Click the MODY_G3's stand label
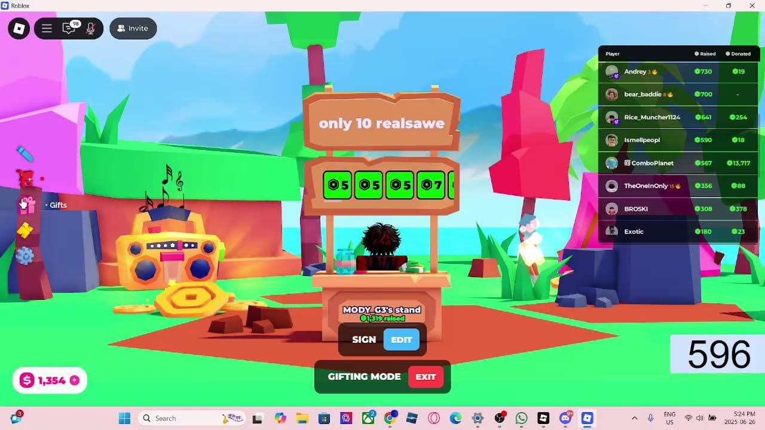 tap(382, 309)
